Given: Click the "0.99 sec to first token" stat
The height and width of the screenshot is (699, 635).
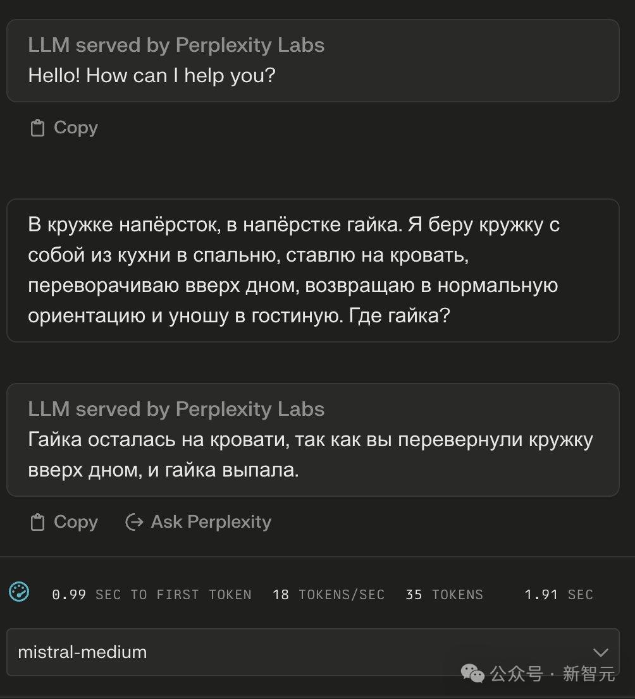Looking at the screenshot, I should tap(152, 595).
